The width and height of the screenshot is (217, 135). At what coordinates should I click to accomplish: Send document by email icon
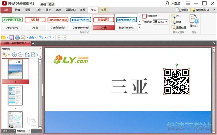tap(23, 37)
